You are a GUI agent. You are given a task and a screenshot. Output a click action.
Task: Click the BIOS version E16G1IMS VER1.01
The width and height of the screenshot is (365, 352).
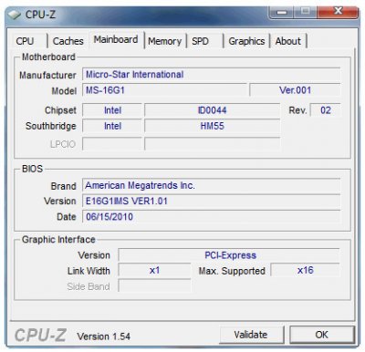pyautogui.click(x=211, y=202)
